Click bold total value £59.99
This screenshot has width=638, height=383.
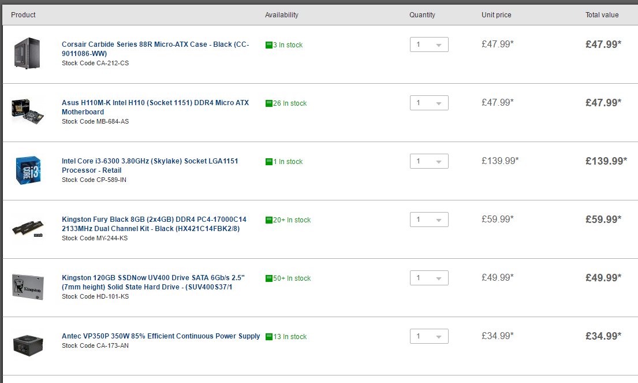[603, 220]
